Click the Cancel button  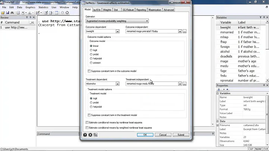coord(163,135)
